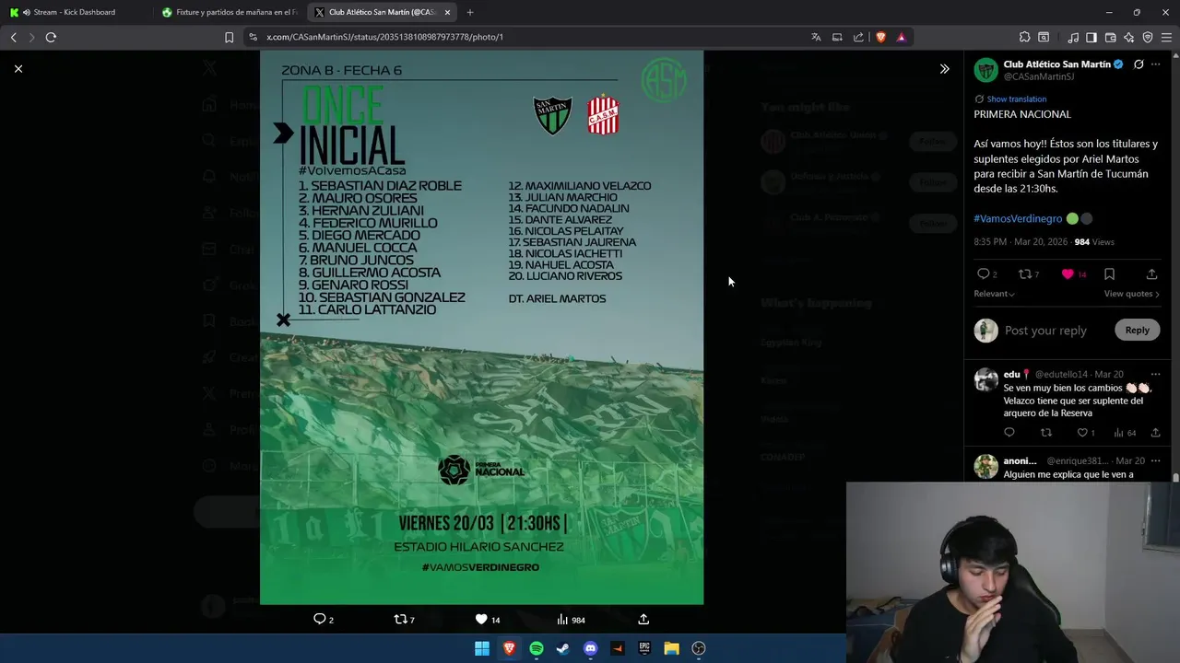
Task: Open the more menu on edu's reply
Action: coord(1156,374)
